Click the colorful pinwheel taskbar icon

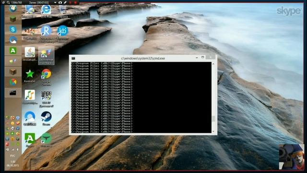coord(13,82)
